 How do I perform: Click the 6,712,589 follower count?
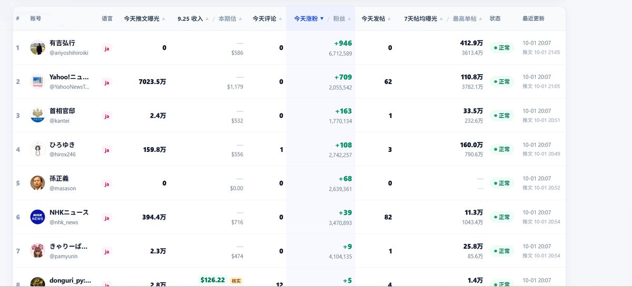340,53
